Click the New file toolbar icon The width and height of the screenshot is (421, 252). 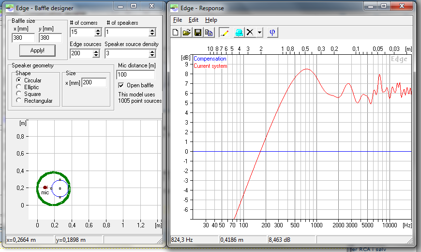click(176, 32)
